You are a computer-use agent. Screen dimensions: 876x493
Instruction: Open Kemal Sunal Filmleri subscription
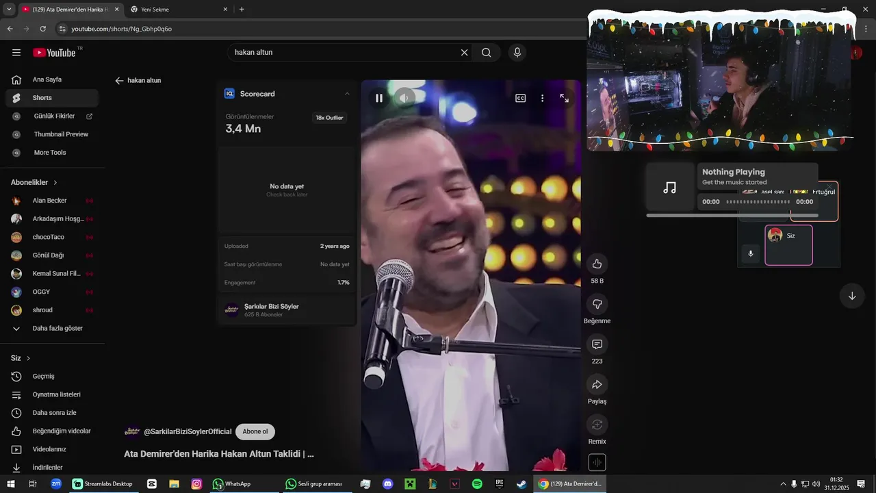pos(52,274)
